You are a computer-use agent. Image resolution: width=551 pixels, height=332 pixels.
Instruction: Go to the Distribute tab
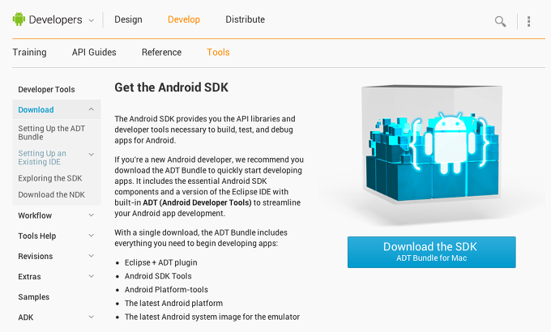point(245,19)
